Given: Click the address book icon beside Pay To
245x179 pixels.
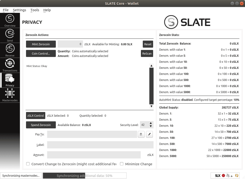Looking at the screenshot, I should click(x=141, y=134).
